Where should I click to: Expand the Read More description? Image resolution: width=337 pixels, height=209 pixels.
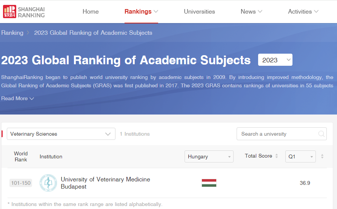[x=17, y=98]
